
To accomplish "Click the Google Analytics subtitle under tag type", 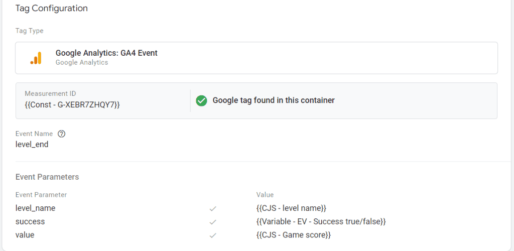I will pyautogui.click(x=82, y=63).
